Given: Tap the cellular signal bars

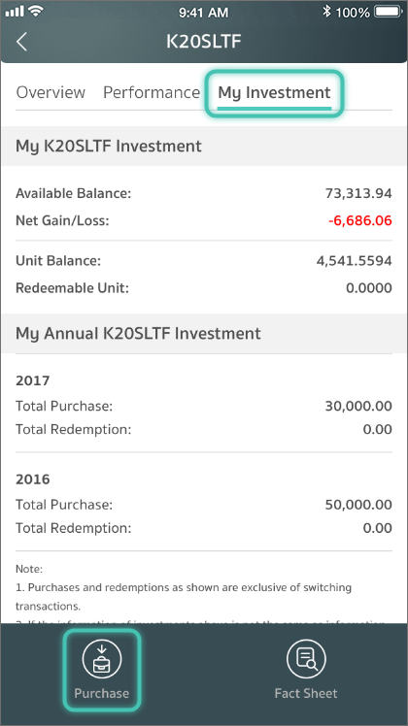Looking at the screenshot, I should [x=15, y=12].
